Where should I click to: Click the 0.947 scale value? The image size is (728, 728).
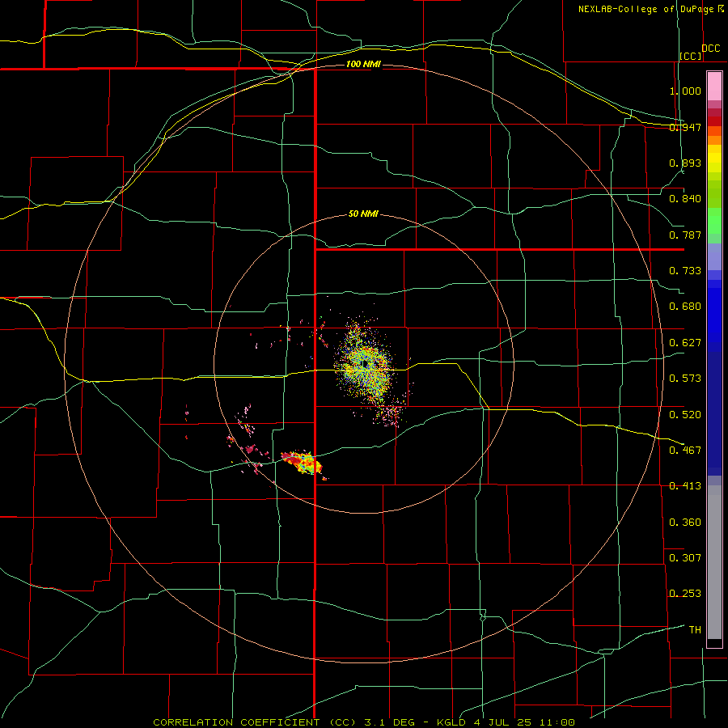pos(685,127)
